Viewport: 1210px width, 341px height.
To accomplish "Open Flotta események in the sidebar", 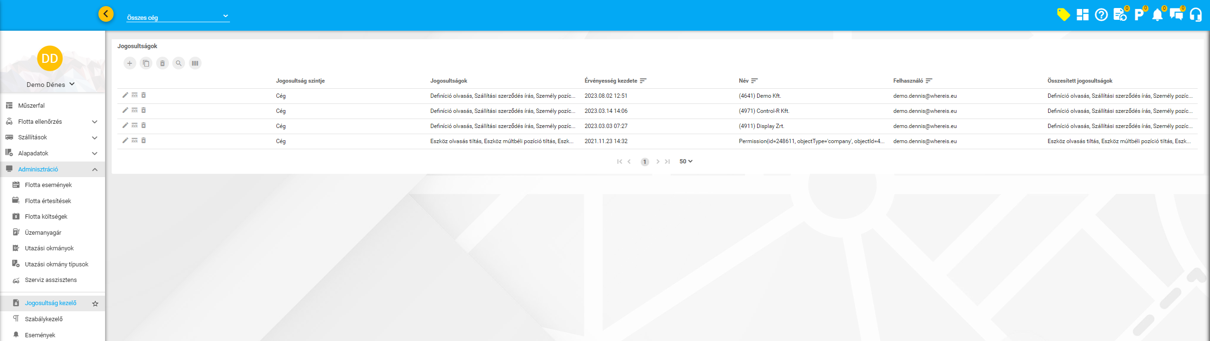I will tap(48, 185).
